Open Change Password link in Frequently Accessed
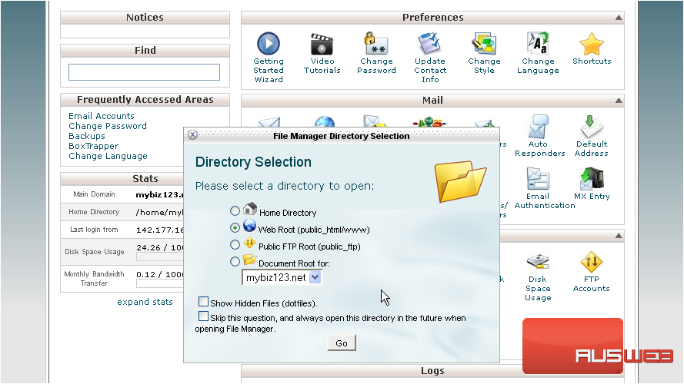684x384 pixels. click(107, 126)
